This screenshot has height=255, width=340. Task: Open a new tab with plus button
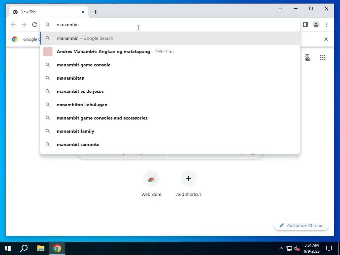click(x=96, y=12)
